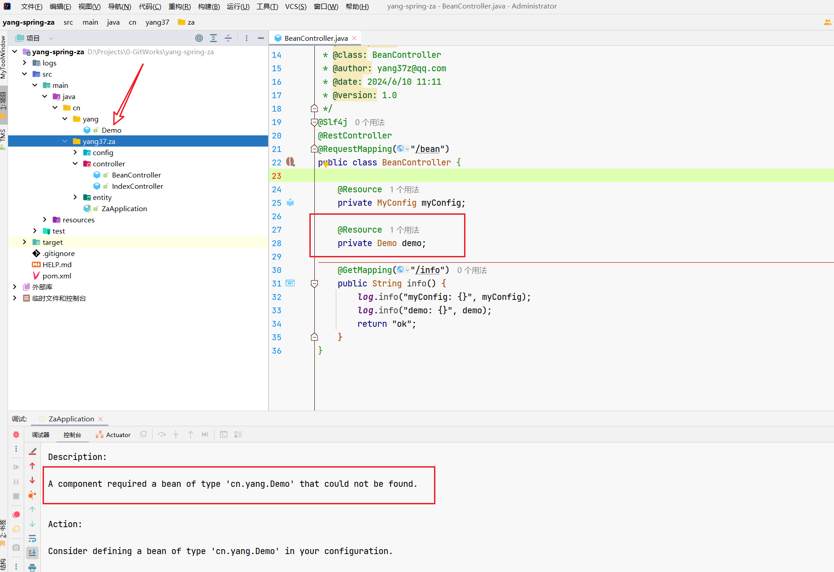This screenshot has height=572, width=834.
Task: Click the red up stack trace arrow
Action: pos(32,466)
